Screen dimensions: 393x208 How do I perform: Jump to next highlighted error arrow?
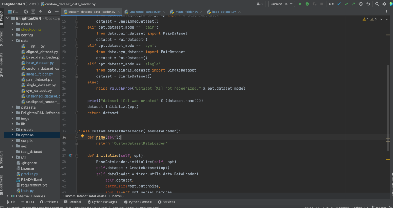(387, 19)
